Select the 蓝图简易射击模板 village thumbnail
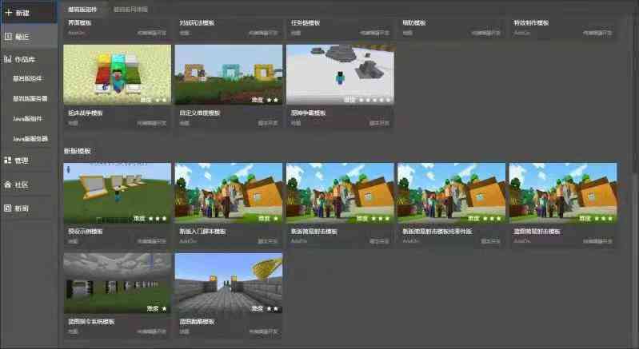The height and width of the screenshot is (349, 639). coord(563,193)
